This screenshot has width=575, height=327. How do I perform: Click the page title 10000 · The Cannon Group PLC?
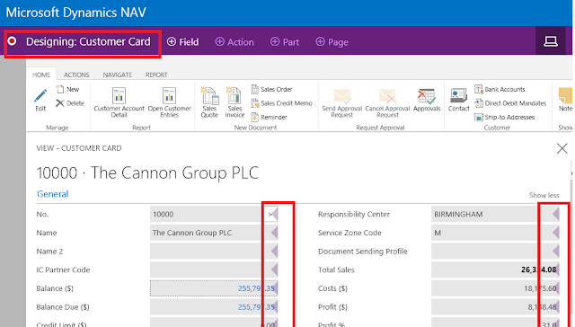point(147,172)
